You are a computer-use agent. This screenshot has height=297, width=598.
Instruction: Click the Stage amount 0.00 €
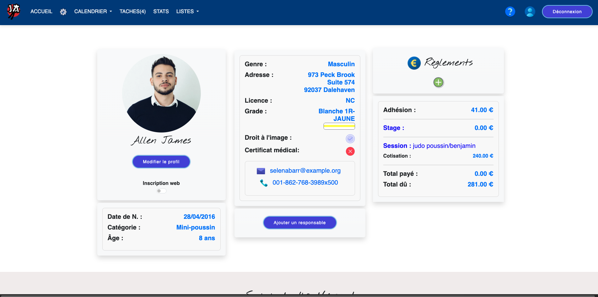(x=484, y=128)
